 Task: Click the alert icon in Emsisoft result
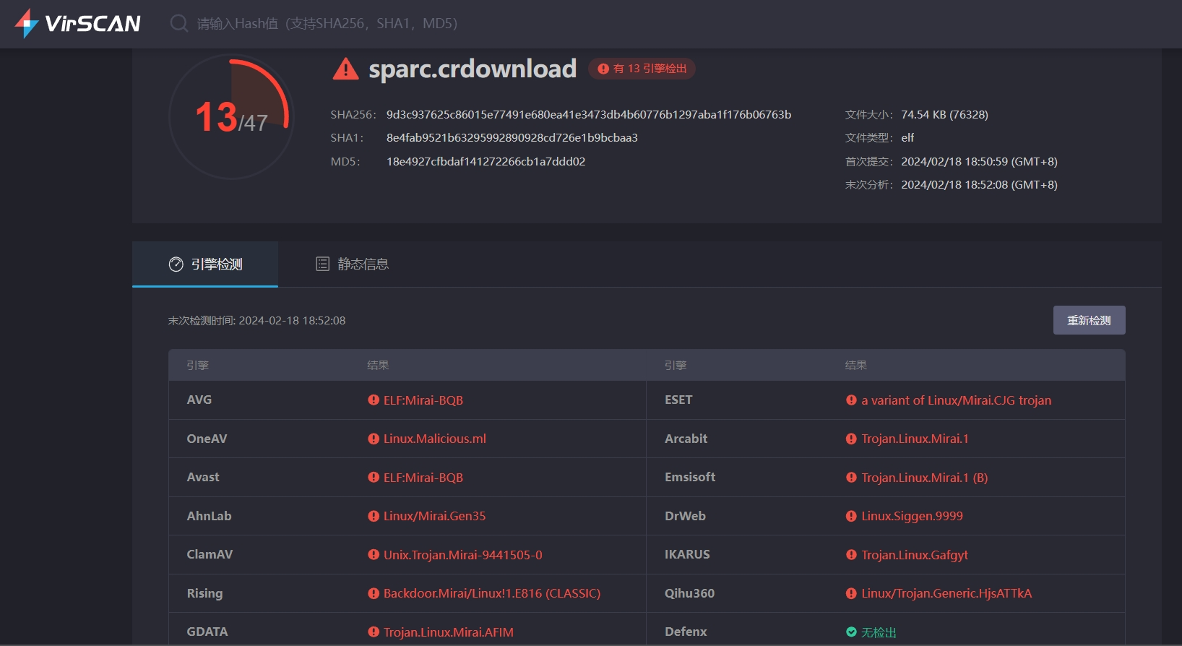[851, 477]
